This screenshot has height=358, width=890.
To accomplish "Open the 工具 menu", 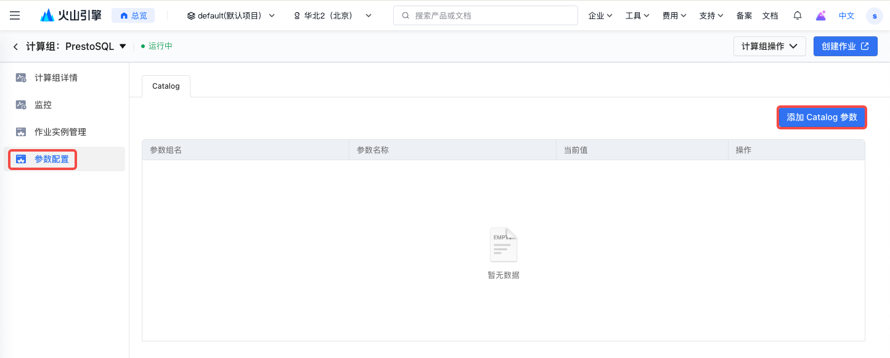I will click(637, 15).
